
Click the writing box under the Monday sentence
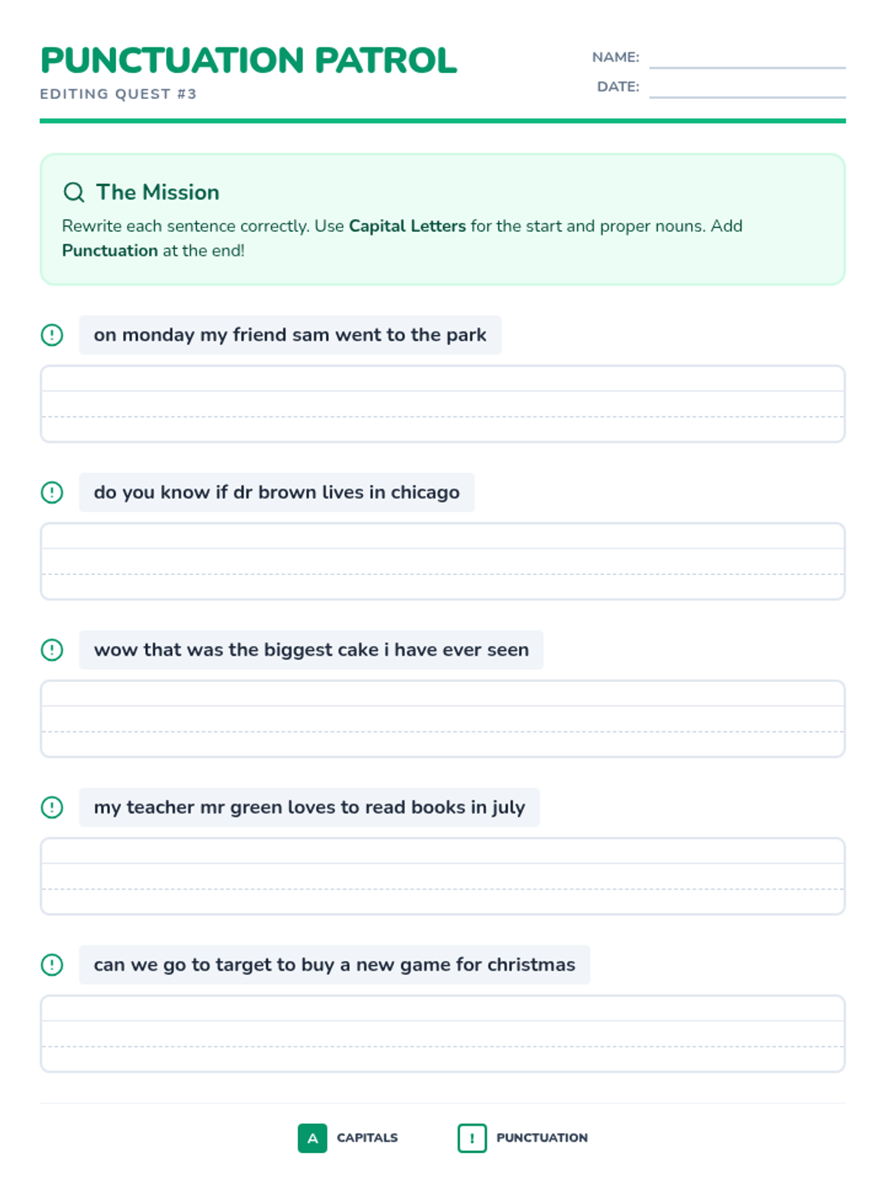pos(442,404)
